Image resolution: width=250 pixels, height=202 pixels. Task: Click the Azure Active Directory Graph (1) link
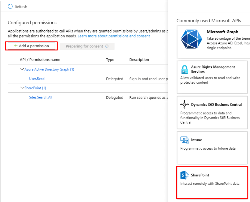49,69
